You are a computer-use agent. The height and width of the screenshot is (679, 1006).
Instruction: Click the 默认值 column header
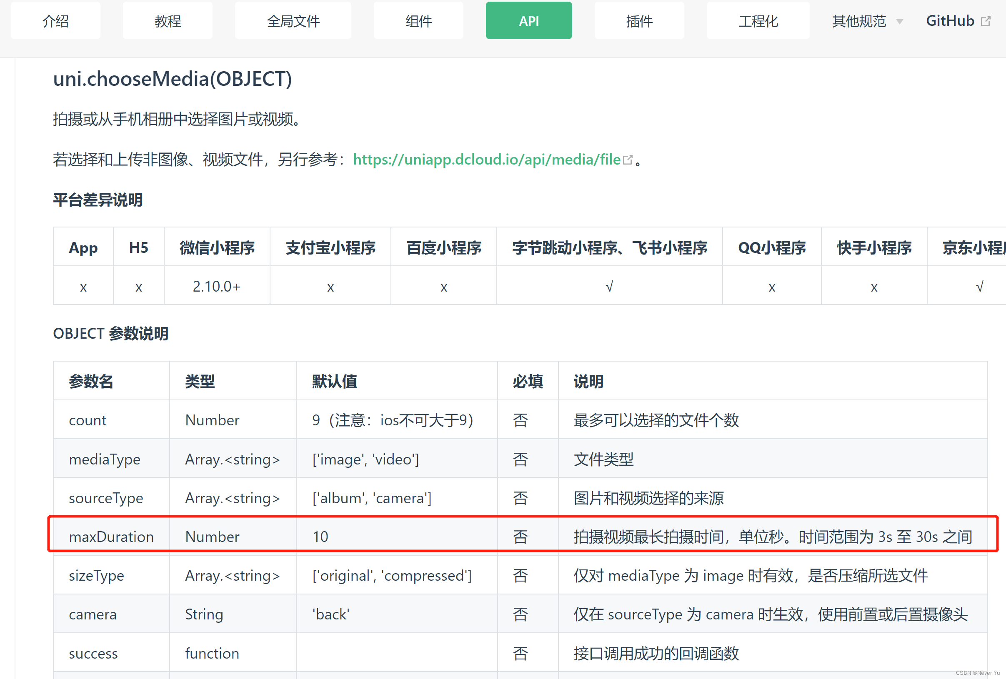coord(335,381)
